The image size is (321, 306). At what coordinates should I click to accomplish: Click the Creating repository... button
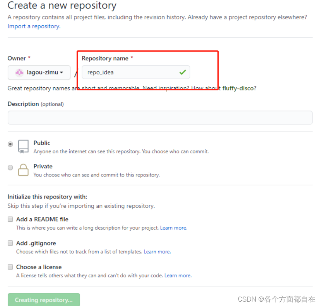[x=44, y=300]
